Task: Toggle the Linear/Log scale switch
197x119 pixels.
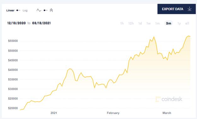Action: (18, 10)
